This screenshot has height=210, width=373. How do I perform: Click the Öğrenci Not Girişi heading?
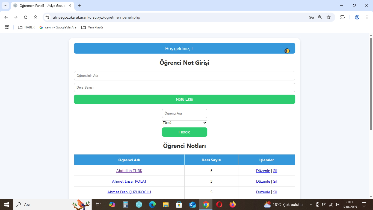point(185,63)
